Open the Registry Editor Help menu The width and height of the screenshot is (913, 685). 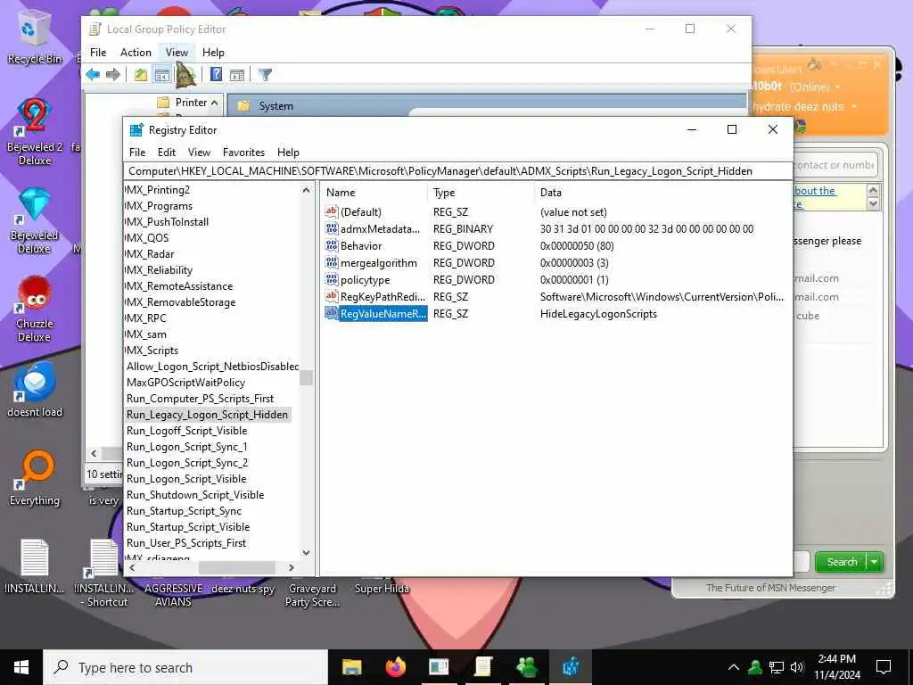288,152
